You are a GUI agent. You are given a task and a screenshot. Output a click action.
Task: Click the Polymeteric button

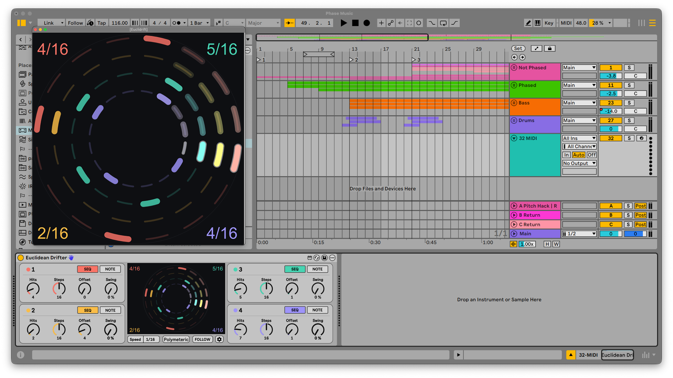point(176,339)
